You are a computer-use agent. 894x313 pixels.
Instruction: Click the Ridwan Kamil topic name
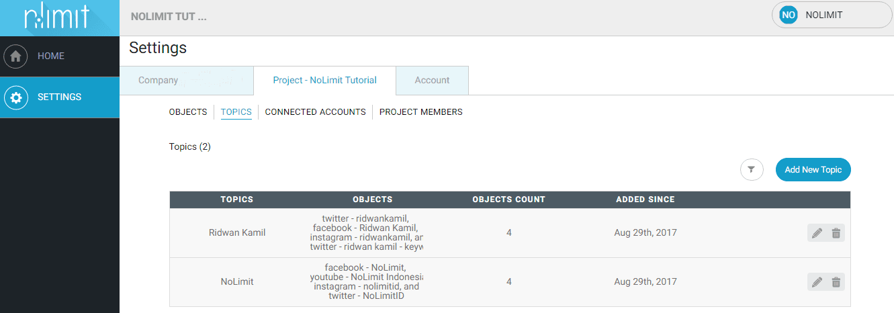coord(237,233)
